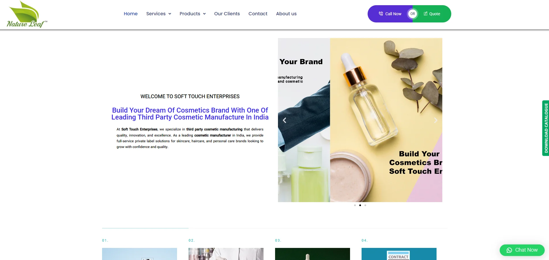The image size is (549, 260).
Task: Open the Download Catalogue side tab
Action: [545, 128]
